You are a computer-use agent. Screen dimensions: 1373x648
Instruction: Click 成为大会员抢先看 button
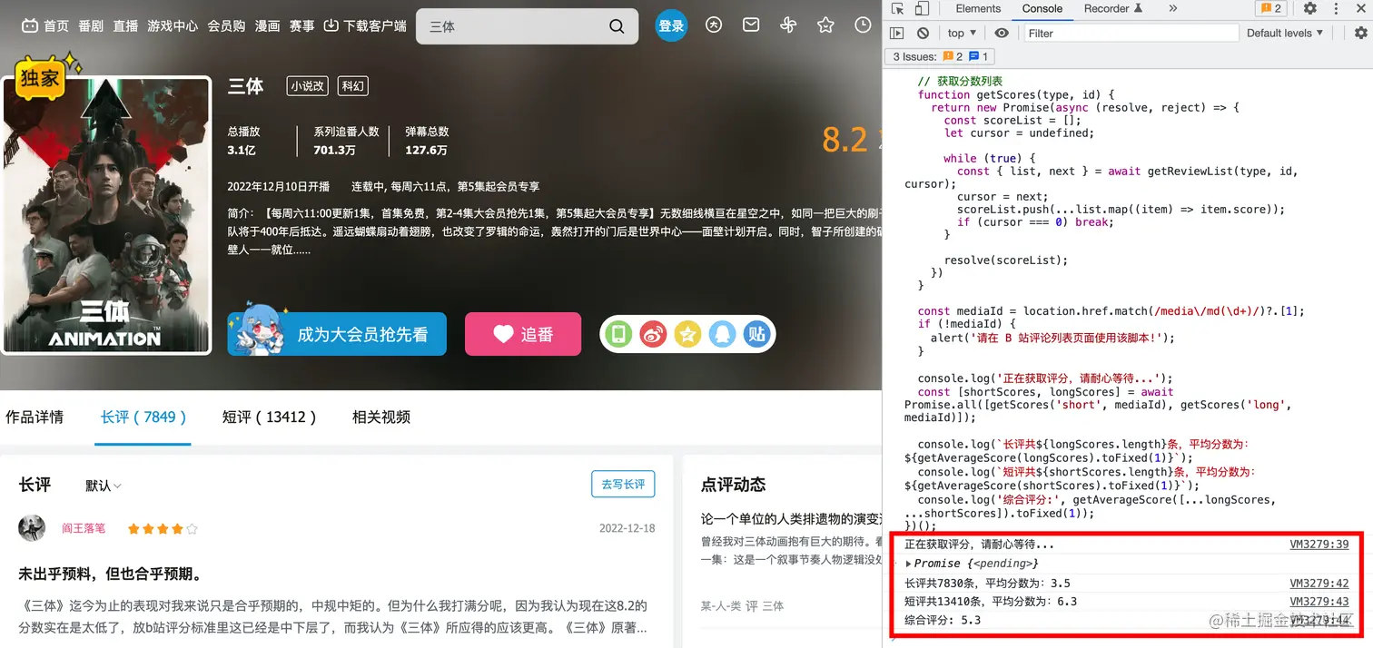point(337,334)
